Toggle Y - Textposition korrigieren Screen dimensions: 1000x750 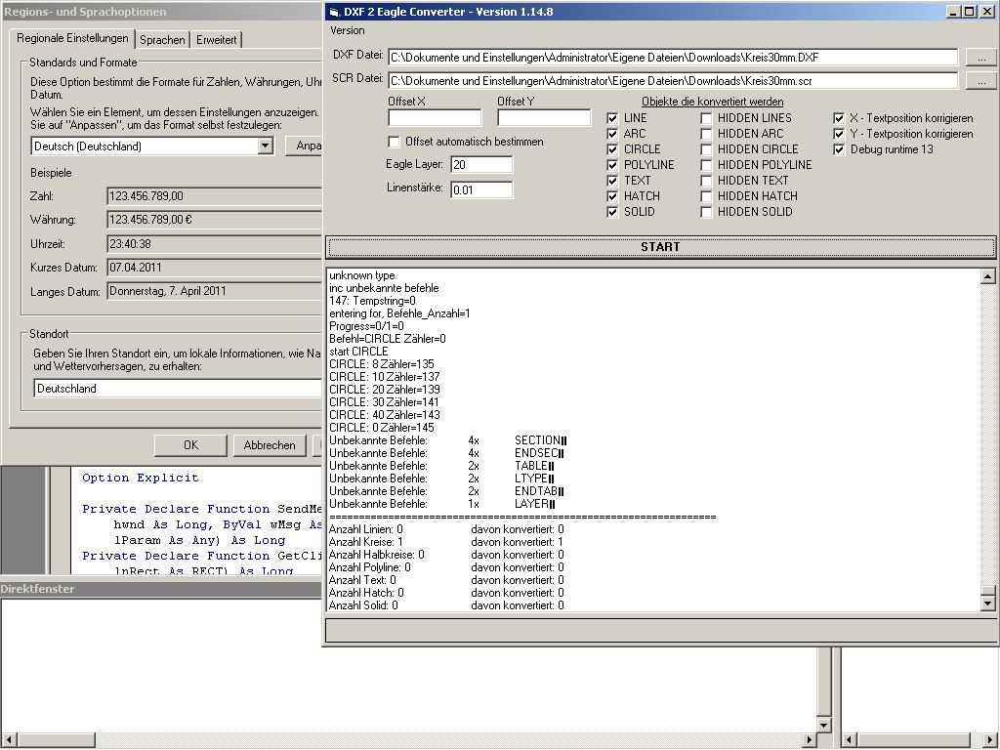tap(839, 134)
